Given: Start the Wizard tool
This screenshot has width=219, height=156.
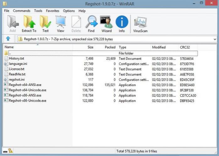Looking at the screenshot, I should tap(106, 24).
